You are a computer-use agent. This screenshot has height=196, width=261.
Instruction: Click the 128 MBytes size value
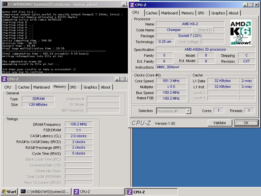(x=38, y=105)
